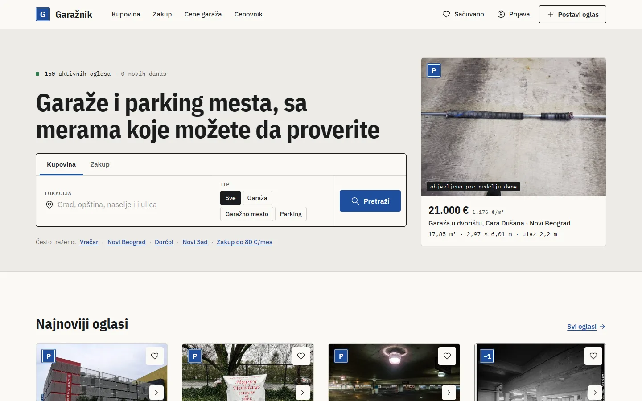Click the −1 level badge on fourth card
The width and height of the screenshot is (642, 401).
(x=487, y=356)
